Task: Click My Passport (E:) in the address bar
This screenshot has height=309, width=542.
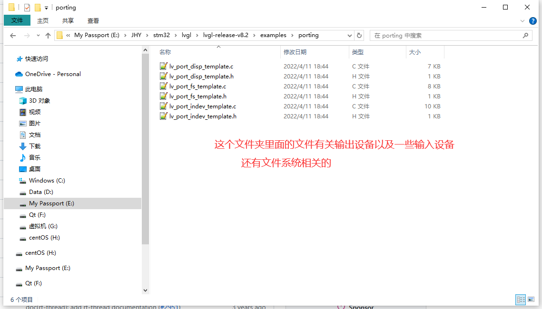Action: click(97, 35)
